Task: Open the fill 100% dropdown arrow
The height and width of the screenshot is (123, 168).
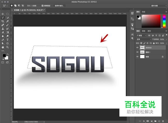Action: [x=166, y=43]
